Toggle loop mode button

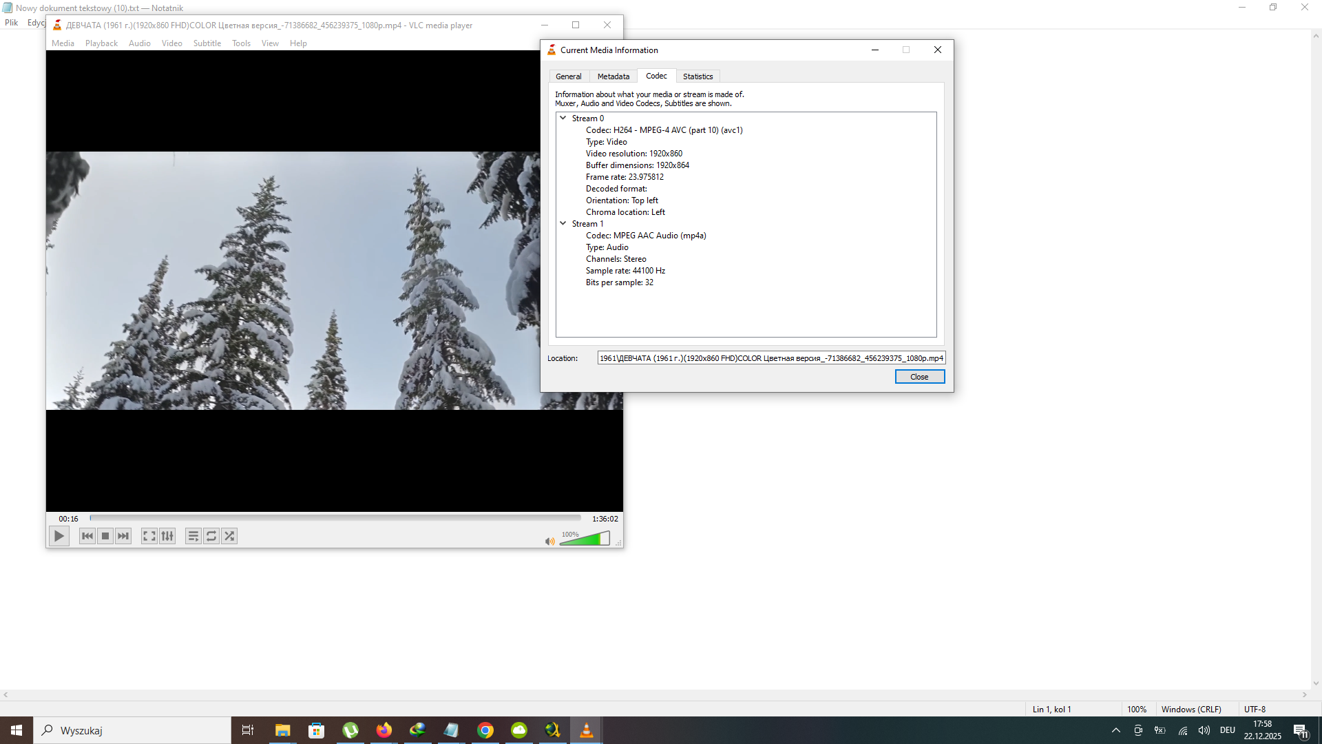(211, 536)
